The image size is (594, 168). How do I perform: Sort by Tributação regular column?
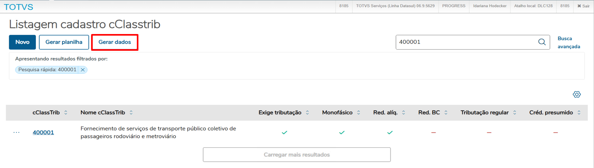click(515, 113)
